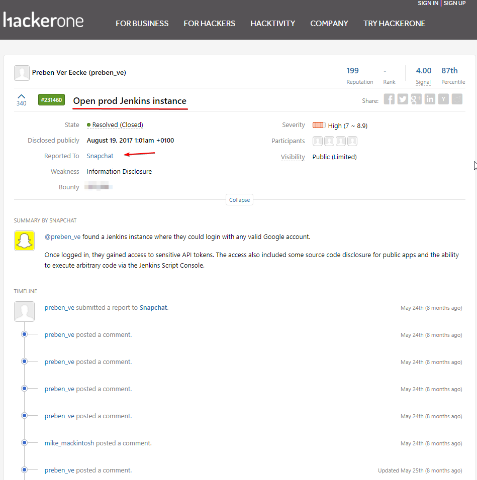Open the FOR HACKERS menu
The width and height of the screenshot is (477, 480).
210,24
